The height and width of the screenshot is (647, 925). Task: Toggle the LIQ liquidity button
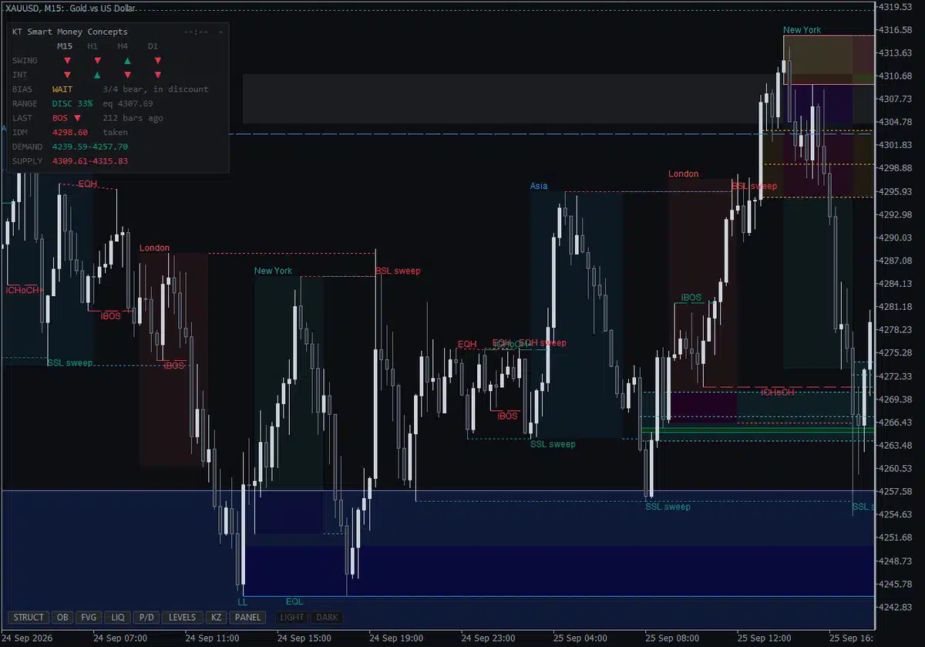[118, 618]
